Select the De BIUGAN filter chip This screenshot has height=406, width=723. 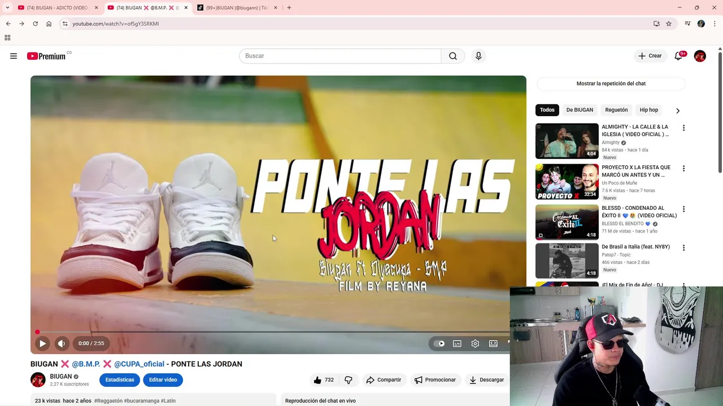pyautogui.click(x=580, y=110)
